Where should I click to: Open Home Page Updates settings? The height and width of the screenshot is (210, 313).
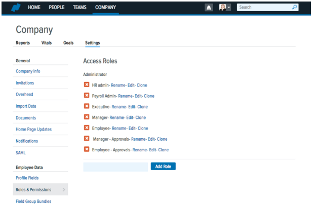tap(34, 130)
